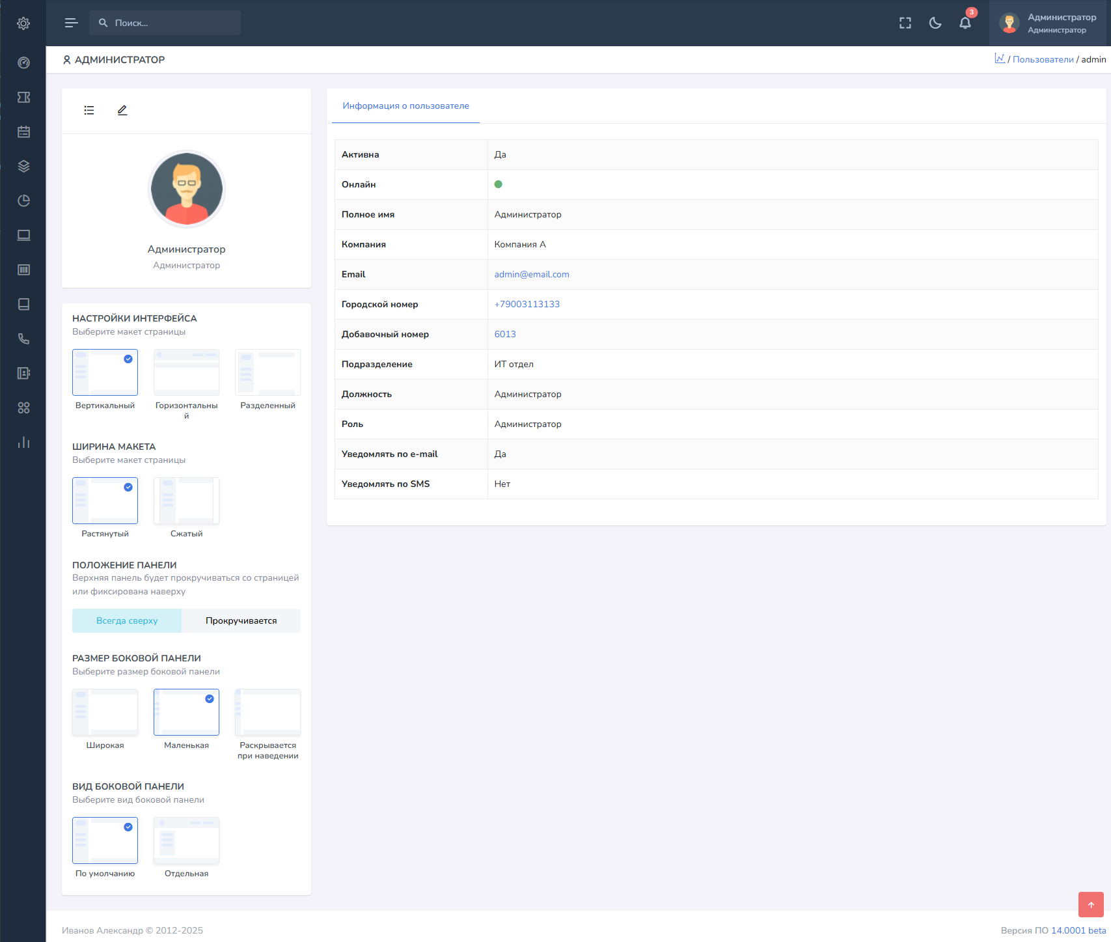Click the admin@email.com email link
Image resolution: width=1111 pixels, height=942 pixels.
531,275
